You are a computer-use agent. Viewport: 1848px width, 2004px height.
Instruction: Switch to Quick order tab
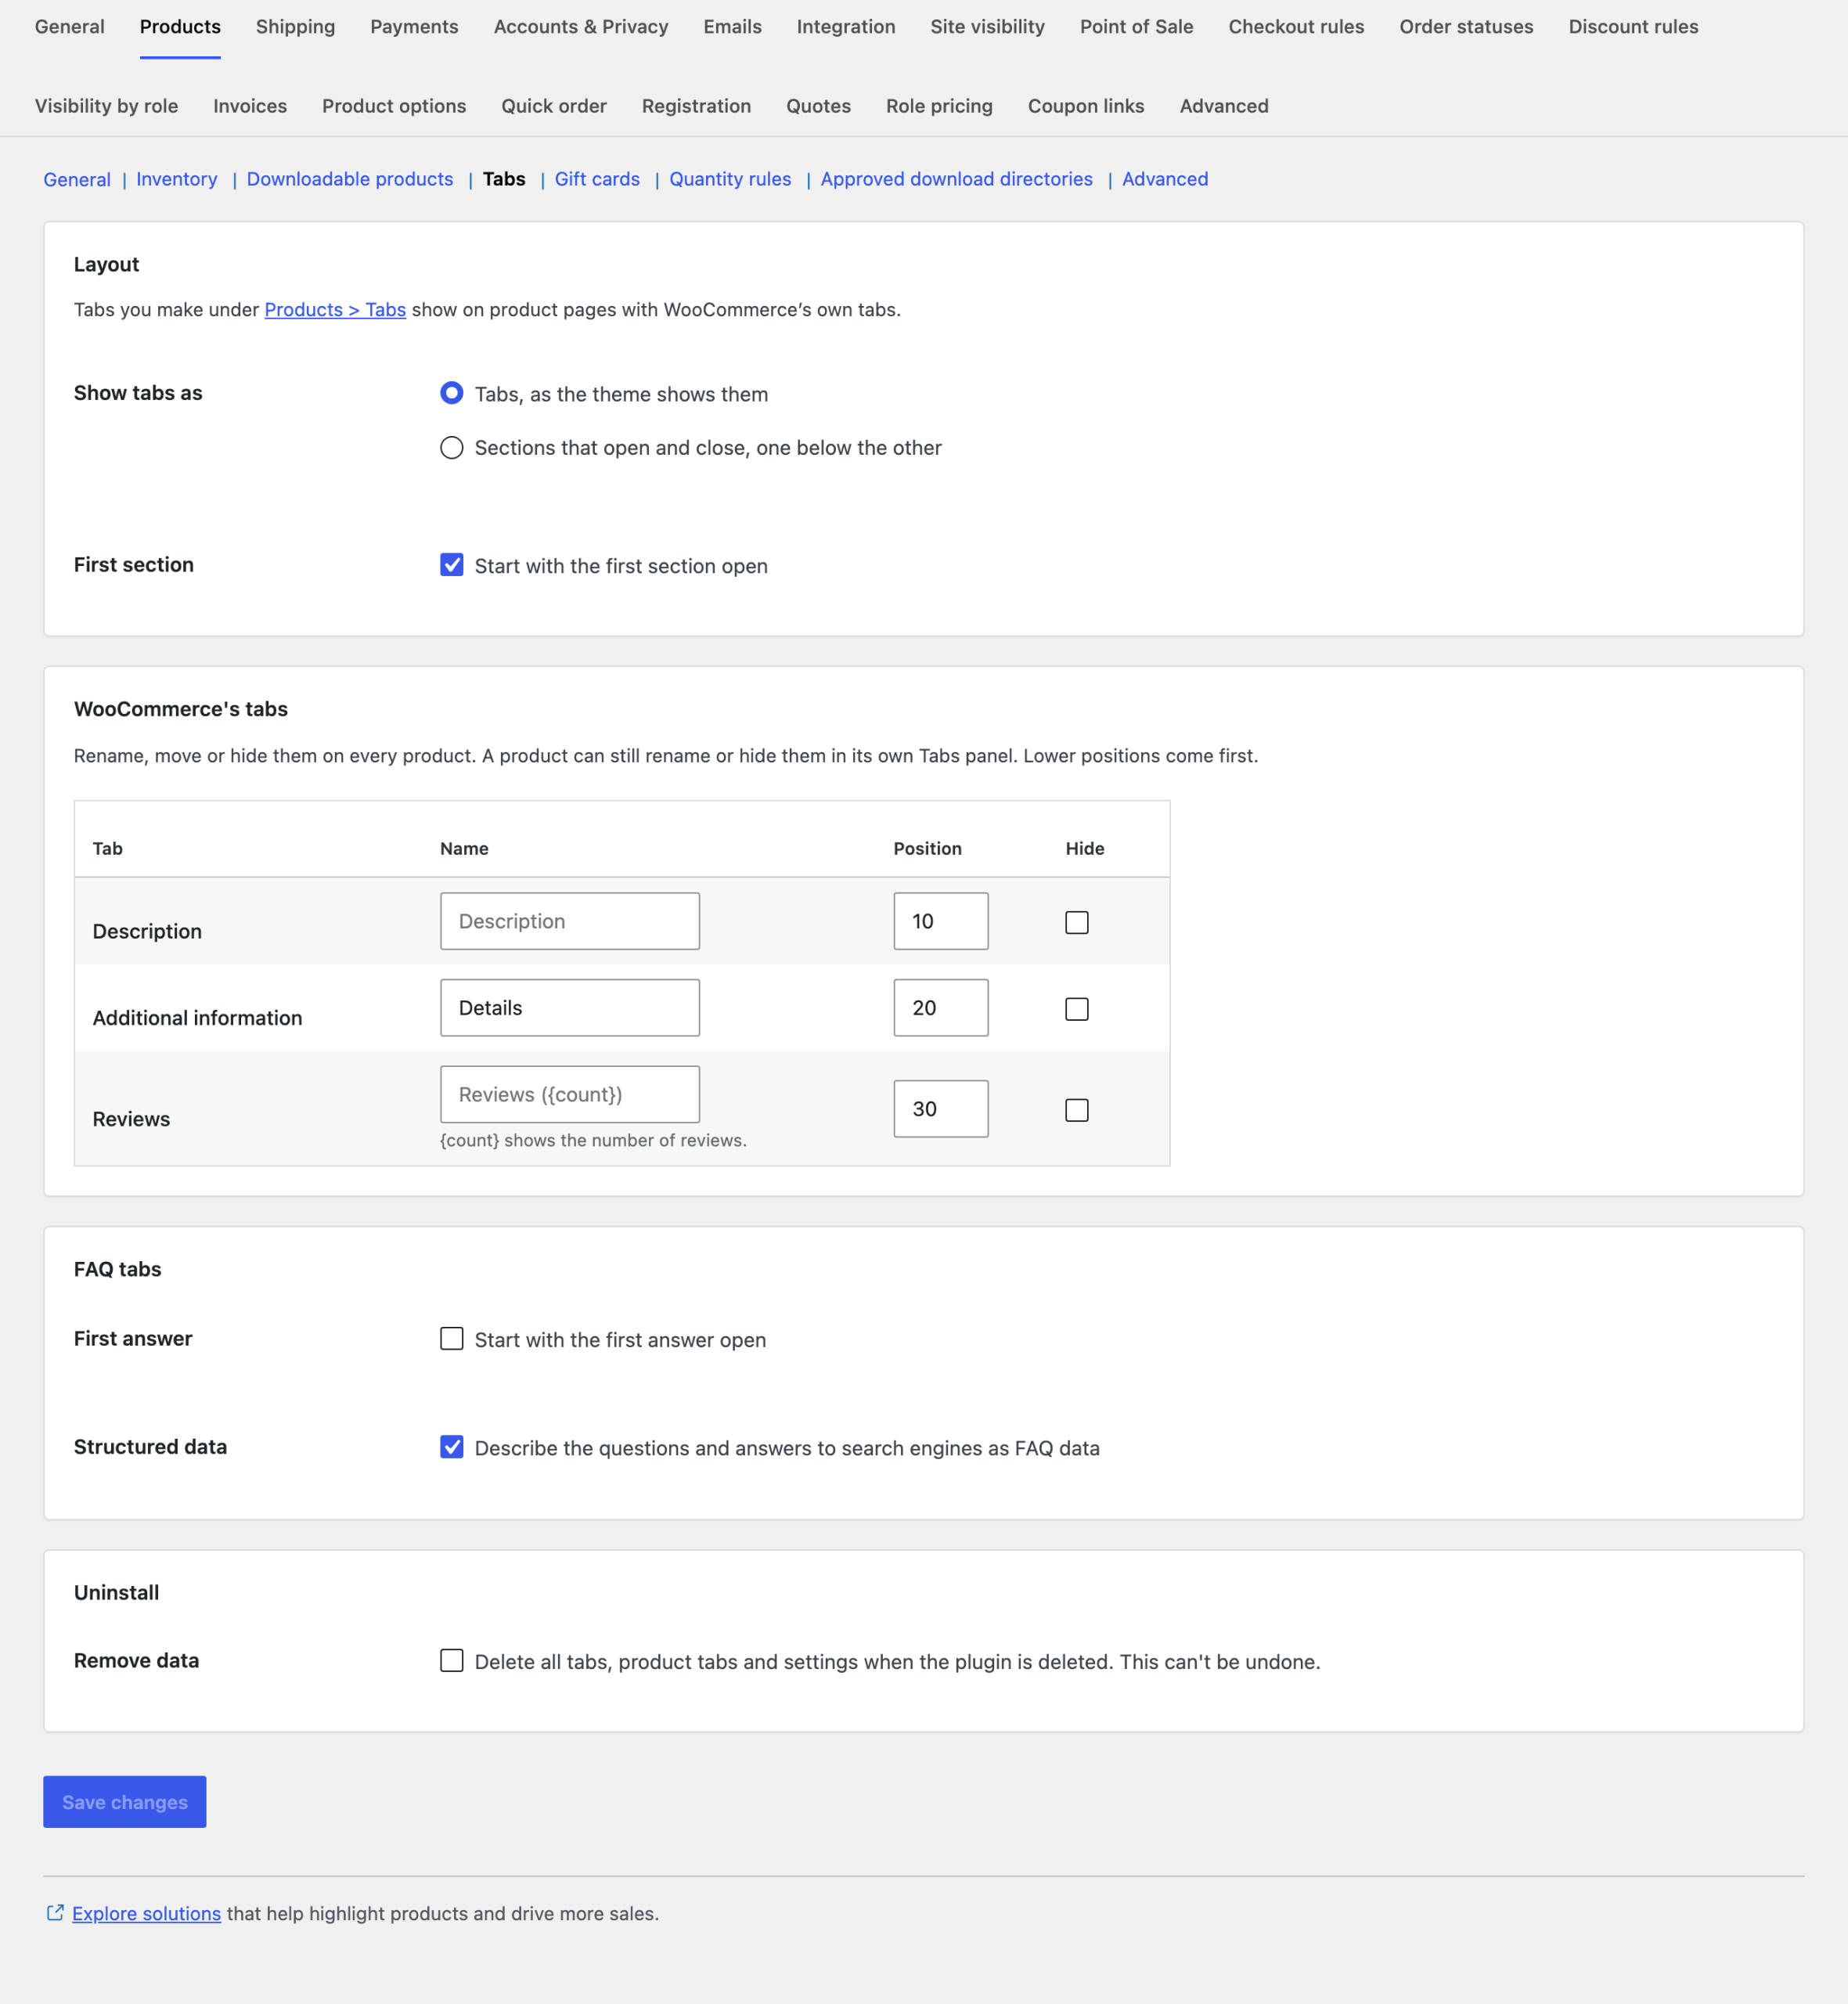554,106
